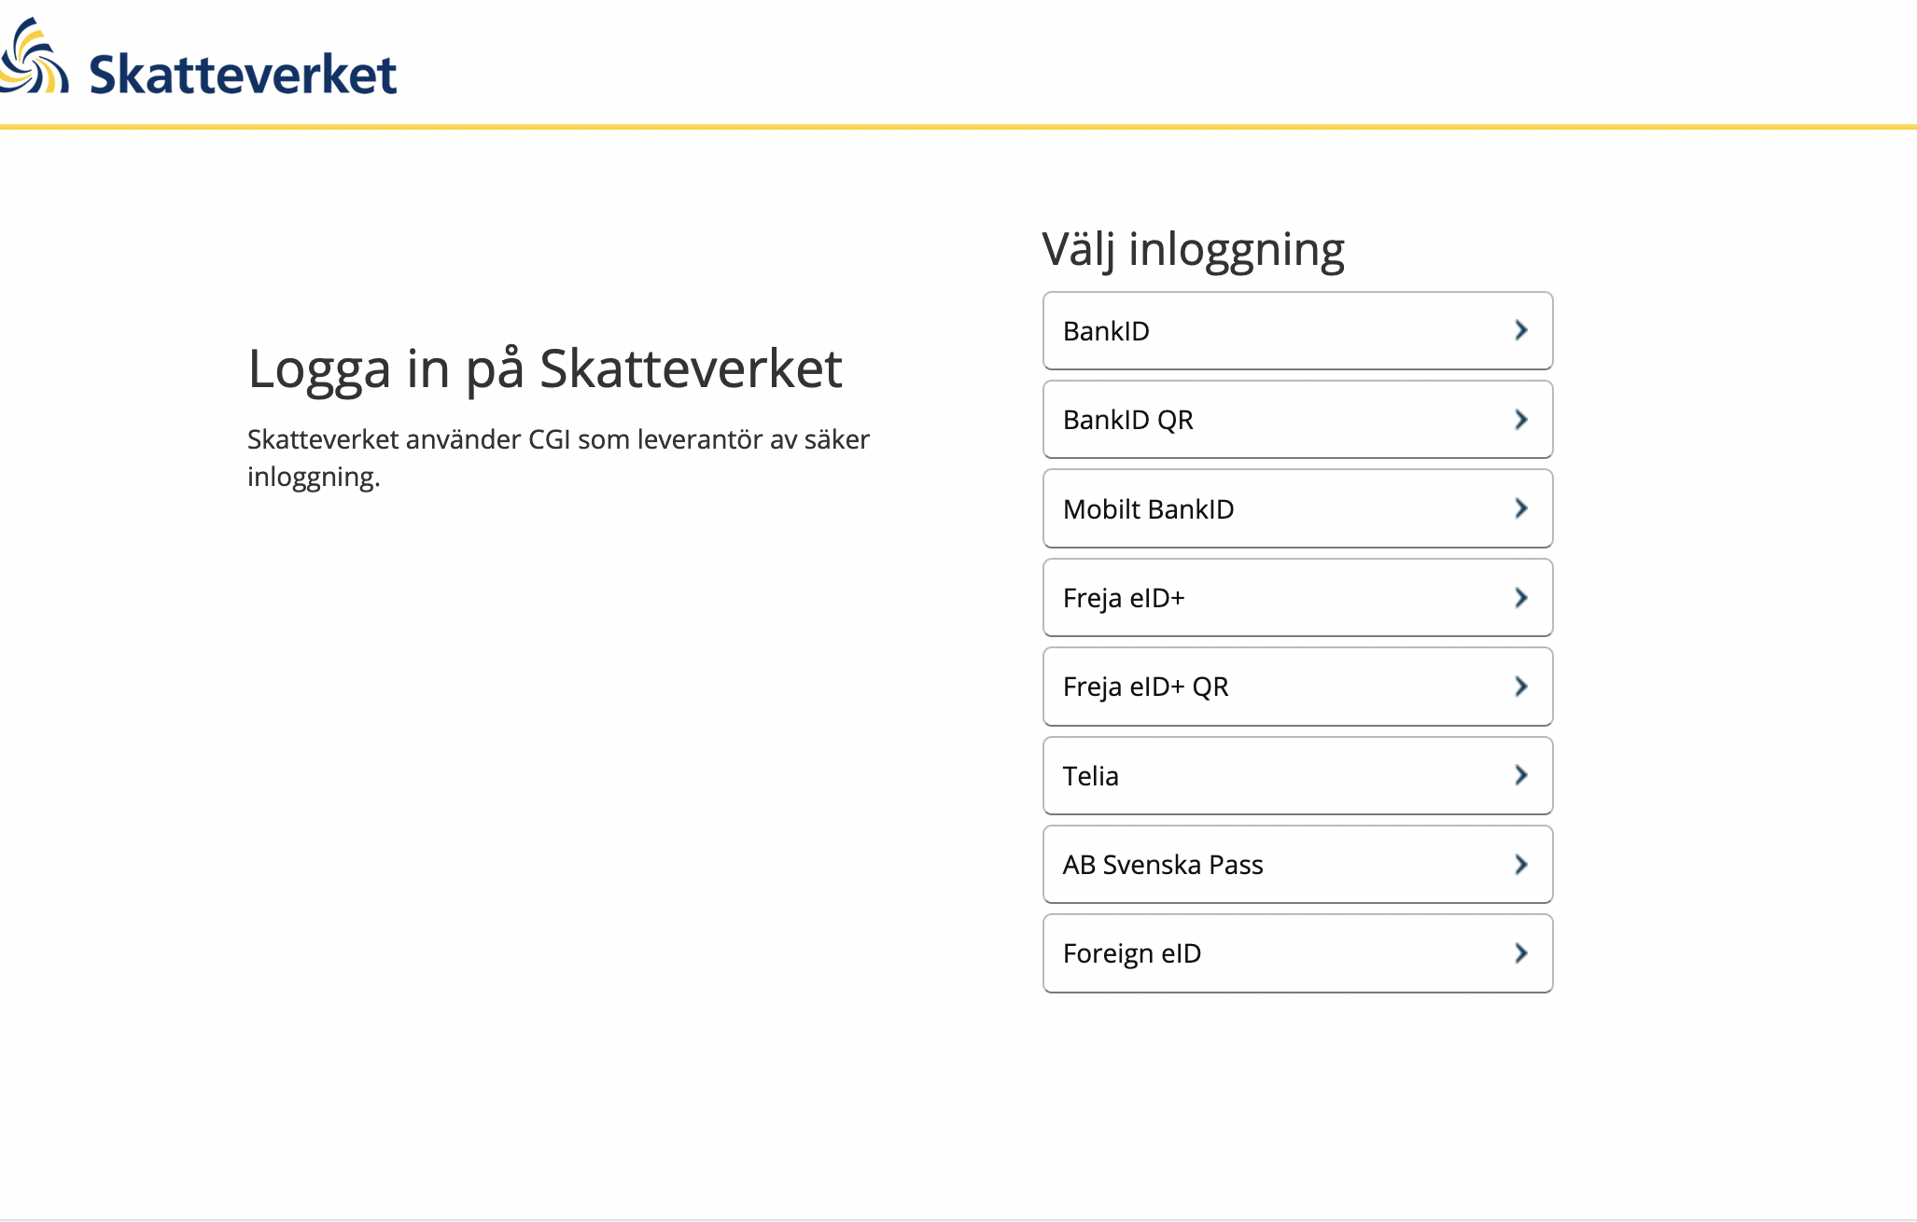Click chevron arrow next to Freja eID+

coord(1520,598)
